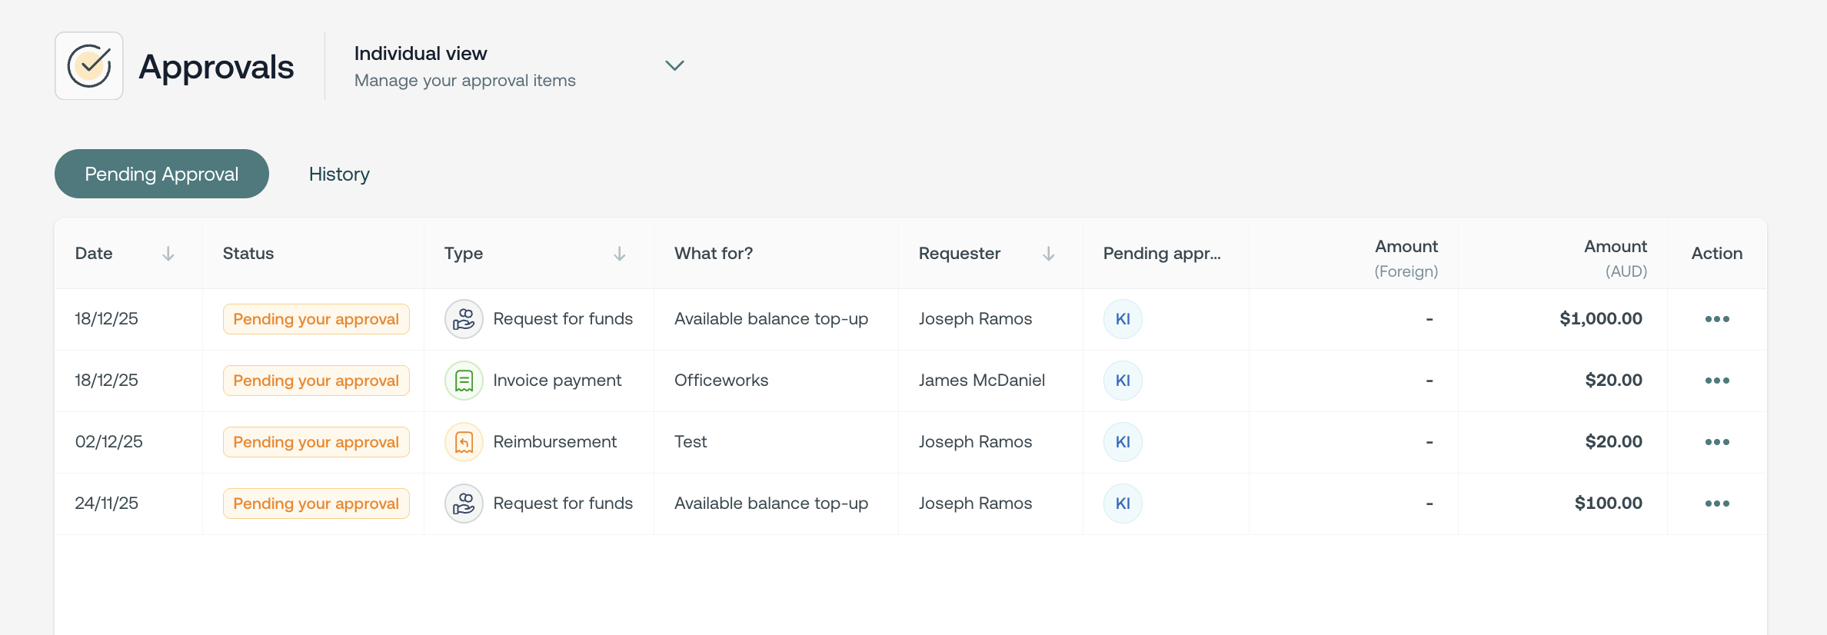Select the James McDaniel requester cell
The width and height of the screenshot is (1827, 635).
tap(981, 381)
